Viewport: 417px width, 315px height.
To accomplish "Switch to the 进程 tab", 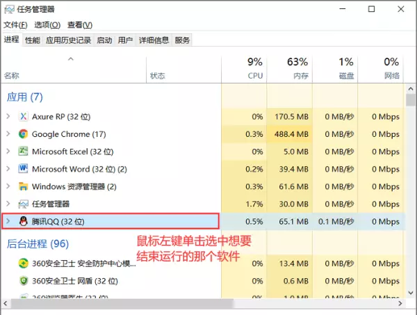I will point(11,40).
